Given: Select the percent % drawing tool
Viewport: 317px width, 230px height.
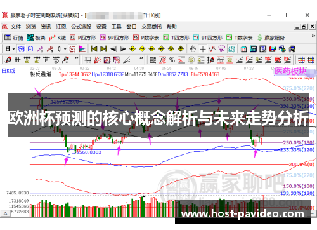Looking at the screenshot, I should tap(172, 60).
